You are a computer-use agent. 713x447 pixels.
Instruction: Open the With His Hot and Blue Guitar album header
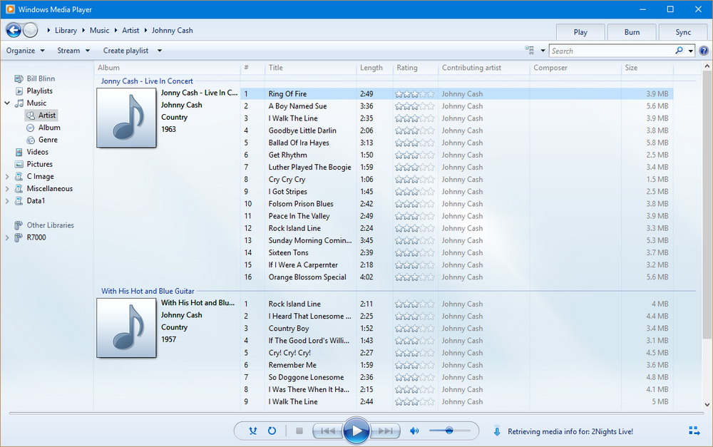tap(148, 291)
